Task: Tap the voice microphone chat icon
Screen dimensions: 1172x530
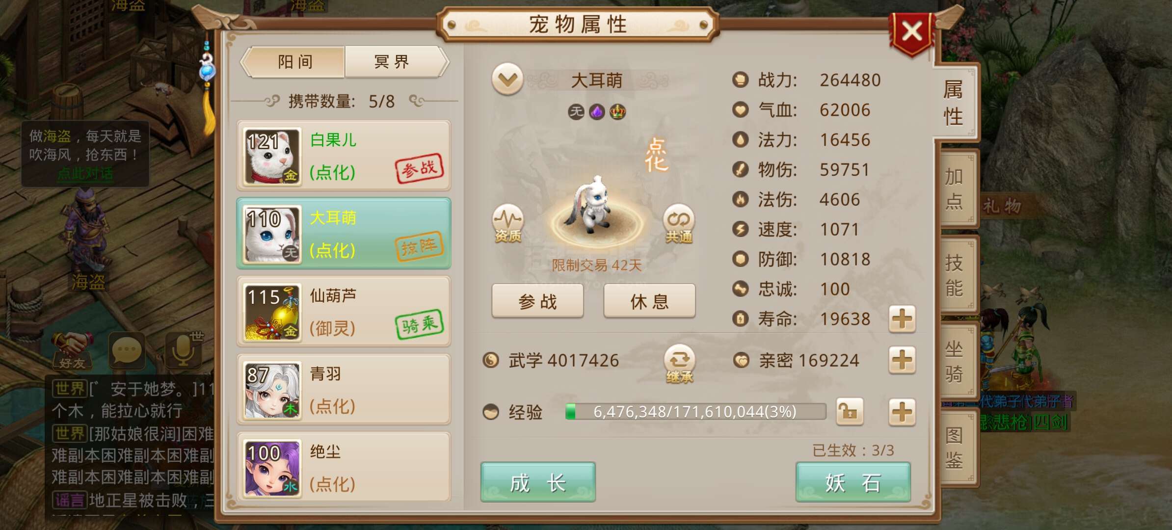Action: (x=184, y=350)
